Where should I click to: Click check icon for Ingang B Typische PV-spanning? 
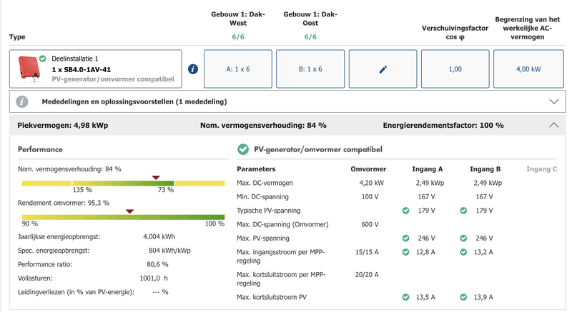point(463,211)
